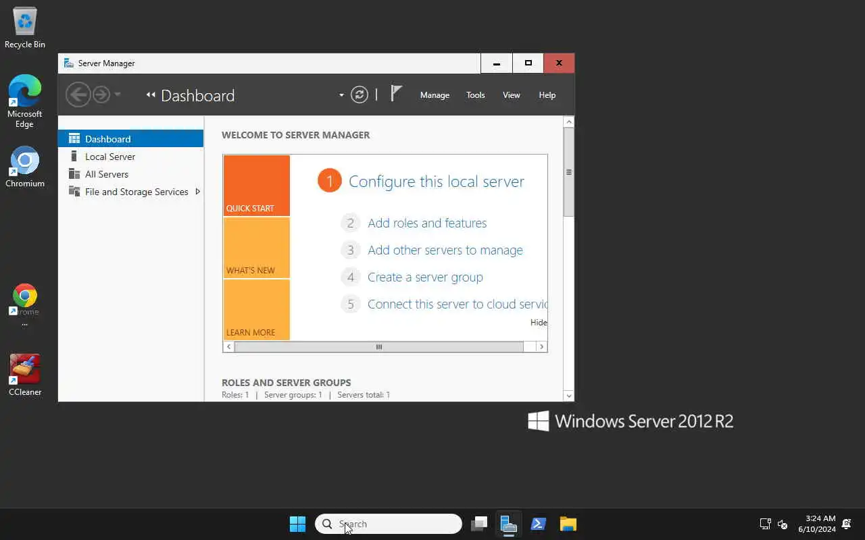The width and height of the screenshot is (865, 540).
Task: Click the QUICK START tile
Action: pos(257,186)
